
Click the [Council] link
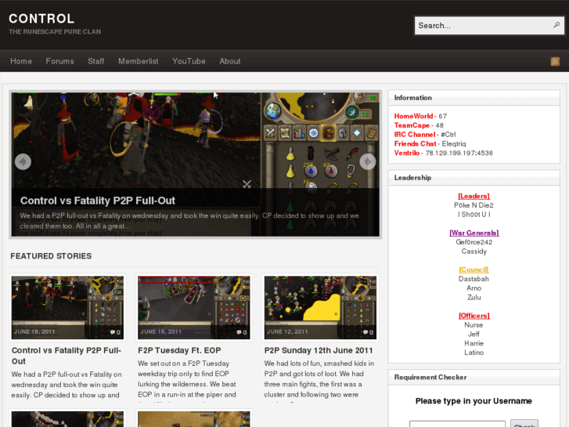click(474, 270)
